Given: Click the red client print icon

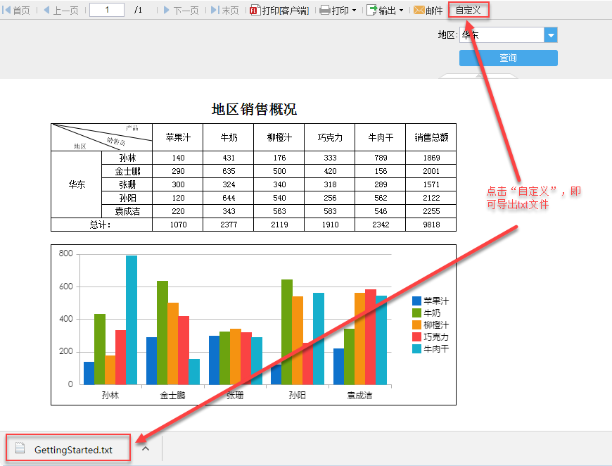Looking at the screenshot, I should (255, 10).
